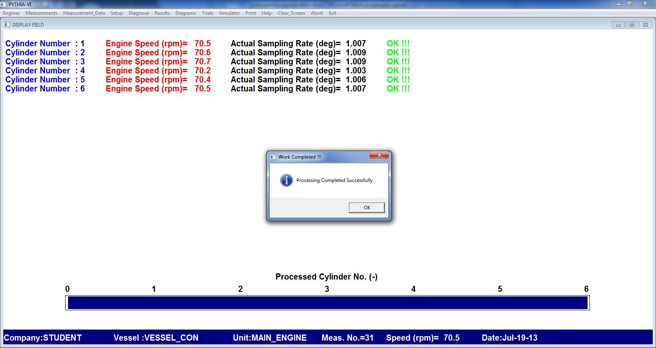
Task: Close the PYTHIA-VI main window
Action: point(645,4)
